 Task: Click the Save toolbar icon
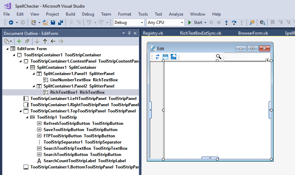[53, 22]
